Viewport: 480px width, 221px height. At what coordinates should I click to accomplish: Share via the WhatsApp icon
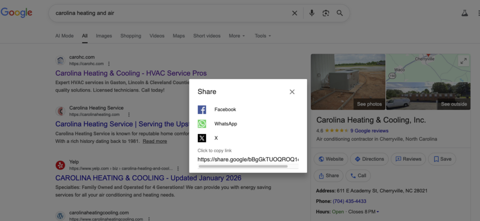pyautogui.click(x=202, y=124)
